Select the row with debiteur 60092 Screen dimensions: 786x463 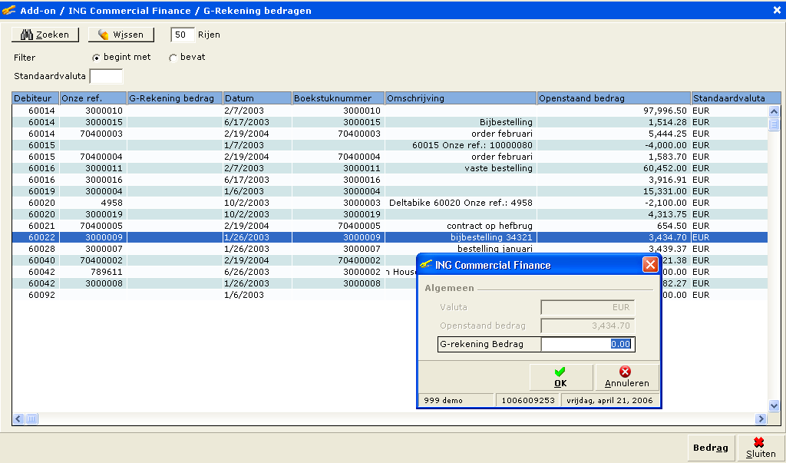coord(42,295)
